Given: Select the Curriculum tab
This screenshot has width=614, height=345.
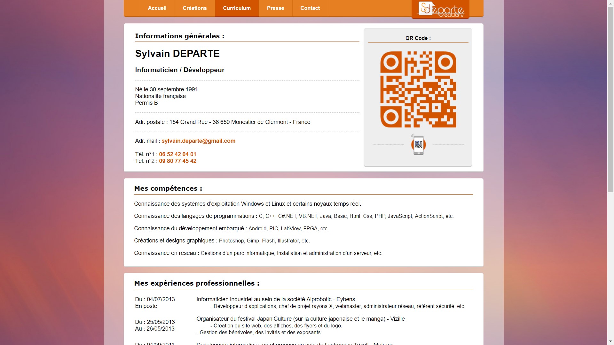Looking at the screenshot, I should pyautogui.click(x=237, y=8).
